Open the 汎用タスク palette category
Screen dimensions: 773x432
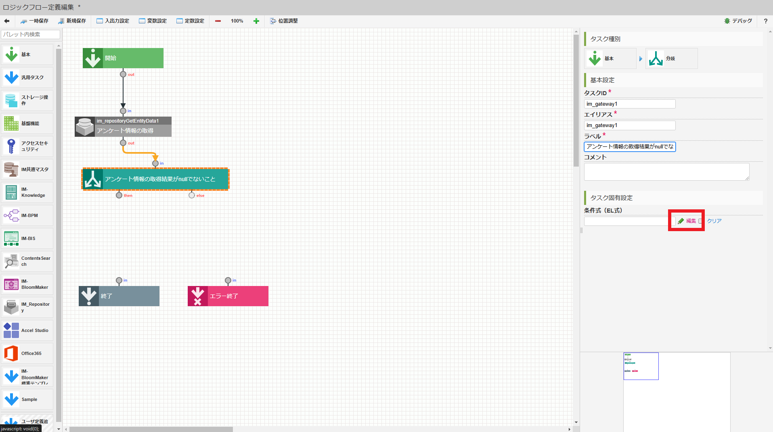pos(27,77)
